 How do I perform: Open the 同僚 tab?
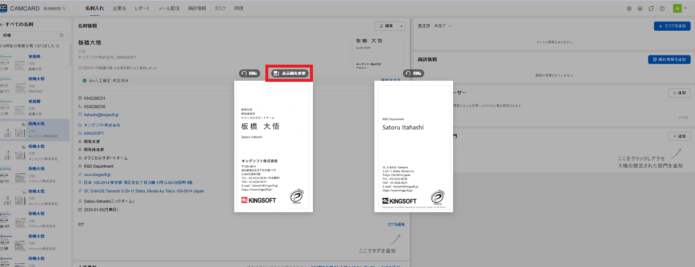click(x=239, y=8)
